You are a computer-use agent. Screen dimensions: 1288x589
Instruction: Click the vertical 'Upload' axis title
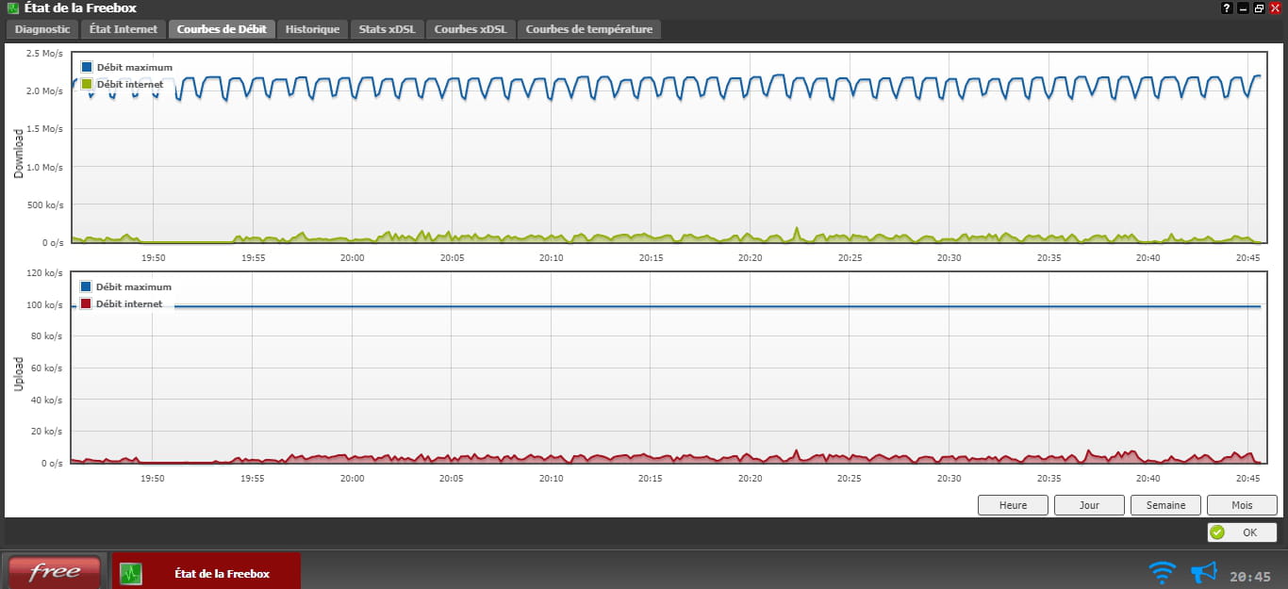[x=18, y=373]
